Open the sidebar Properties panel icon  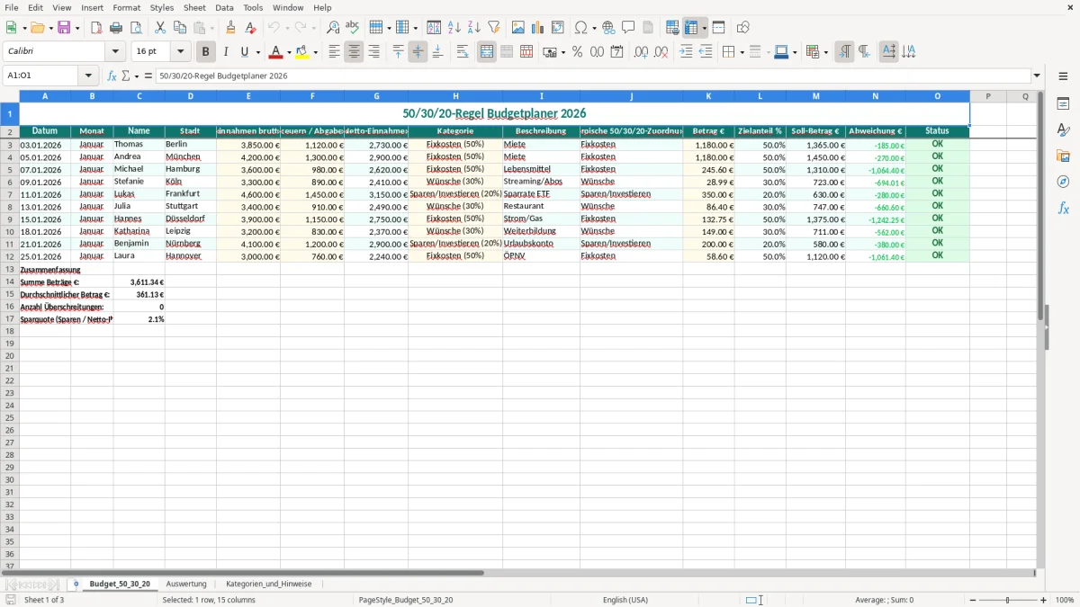(1063, 104)
